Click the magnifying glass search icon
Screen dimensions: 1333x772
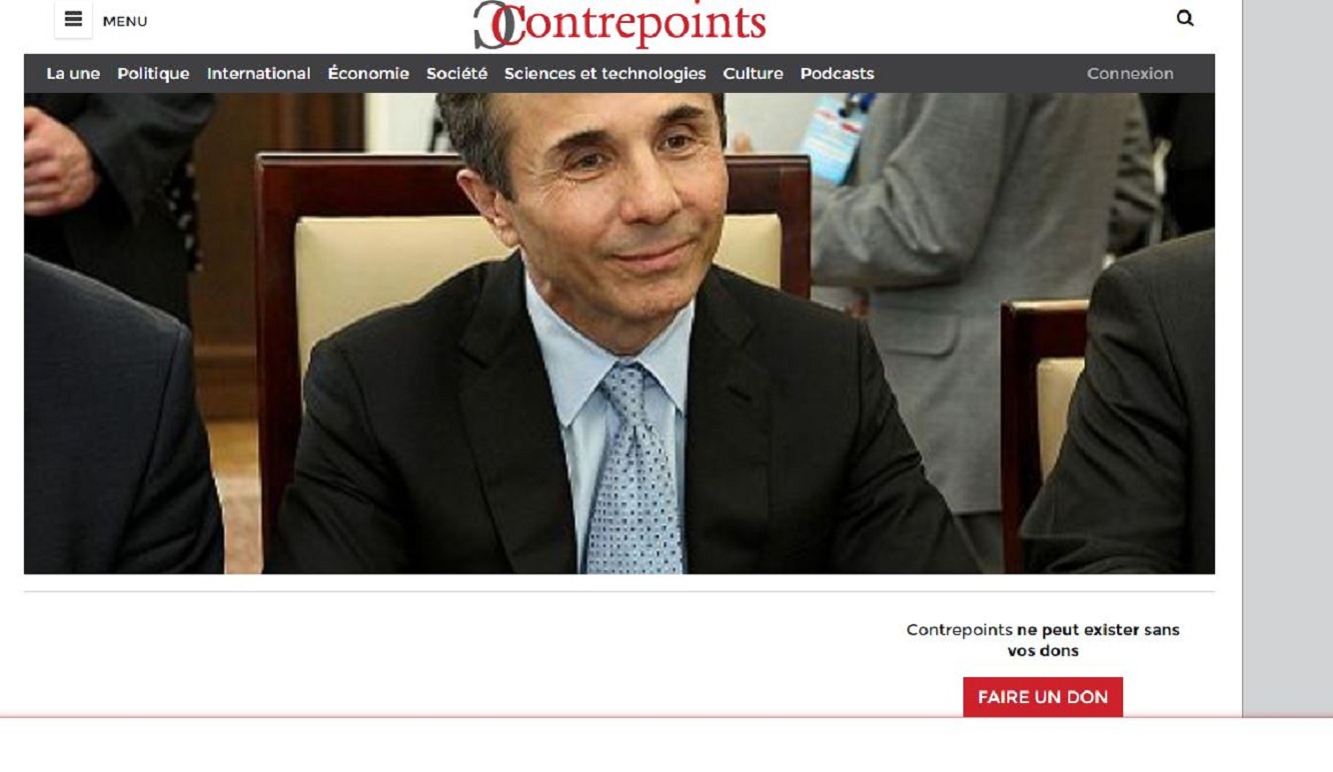[1185, 18]
